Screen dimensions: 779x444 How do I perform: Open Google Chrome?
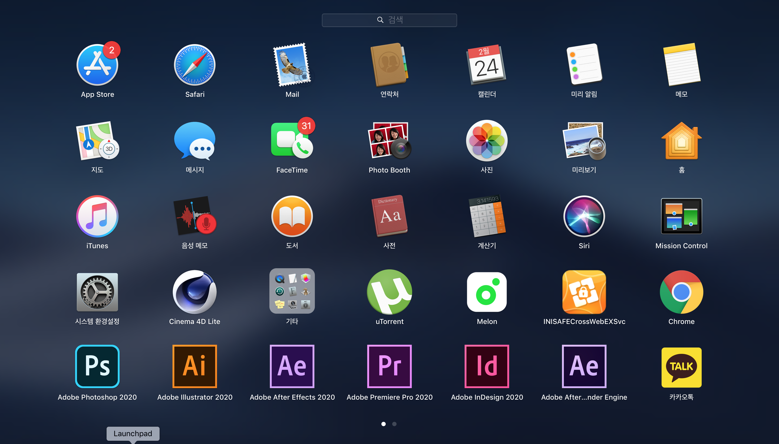(681, 292)
